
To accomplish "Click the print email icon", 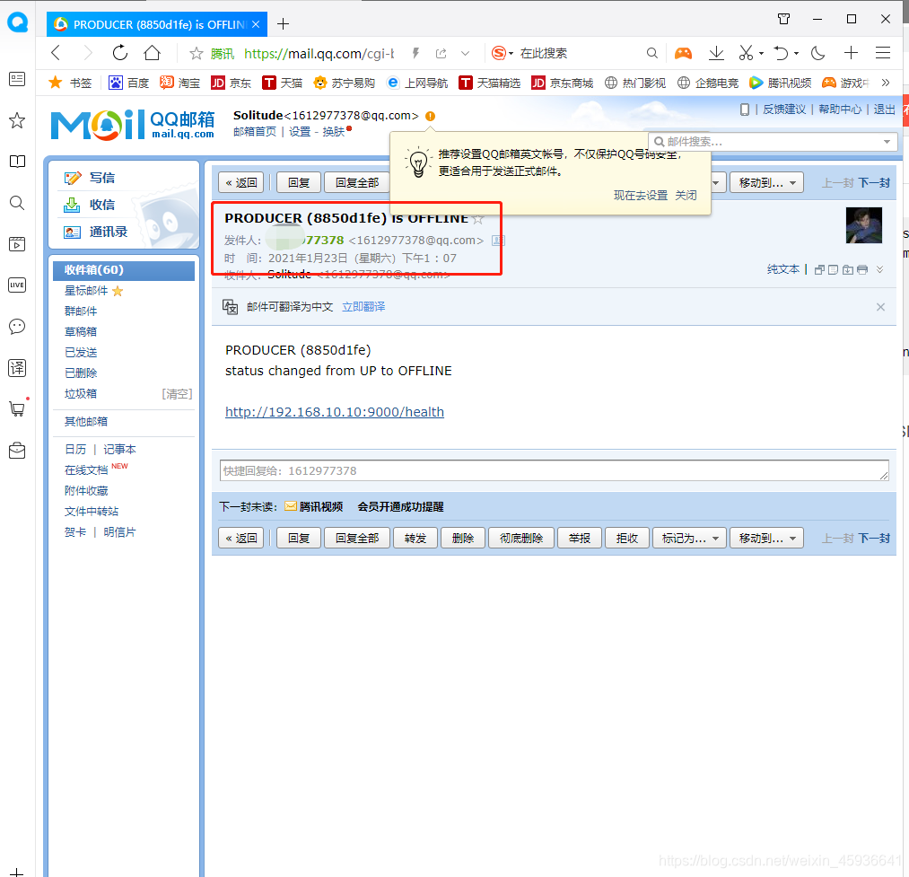I will (862, 269).
